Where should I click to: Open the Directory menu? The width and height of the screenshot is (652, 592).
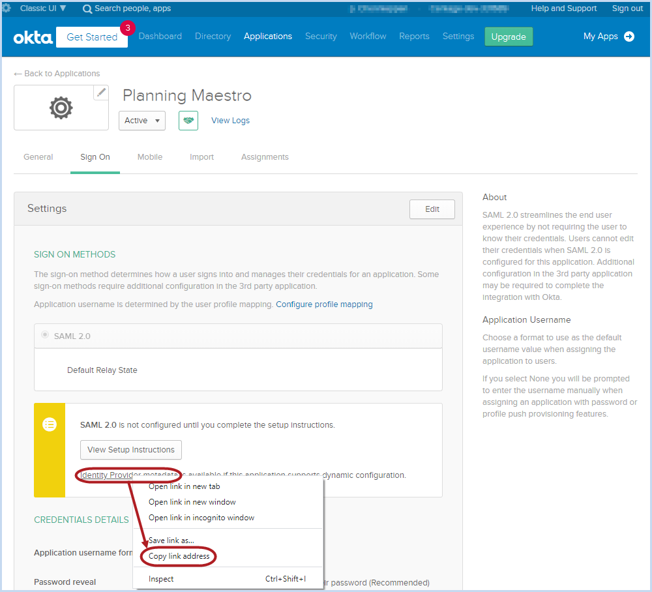coord(213,37)
